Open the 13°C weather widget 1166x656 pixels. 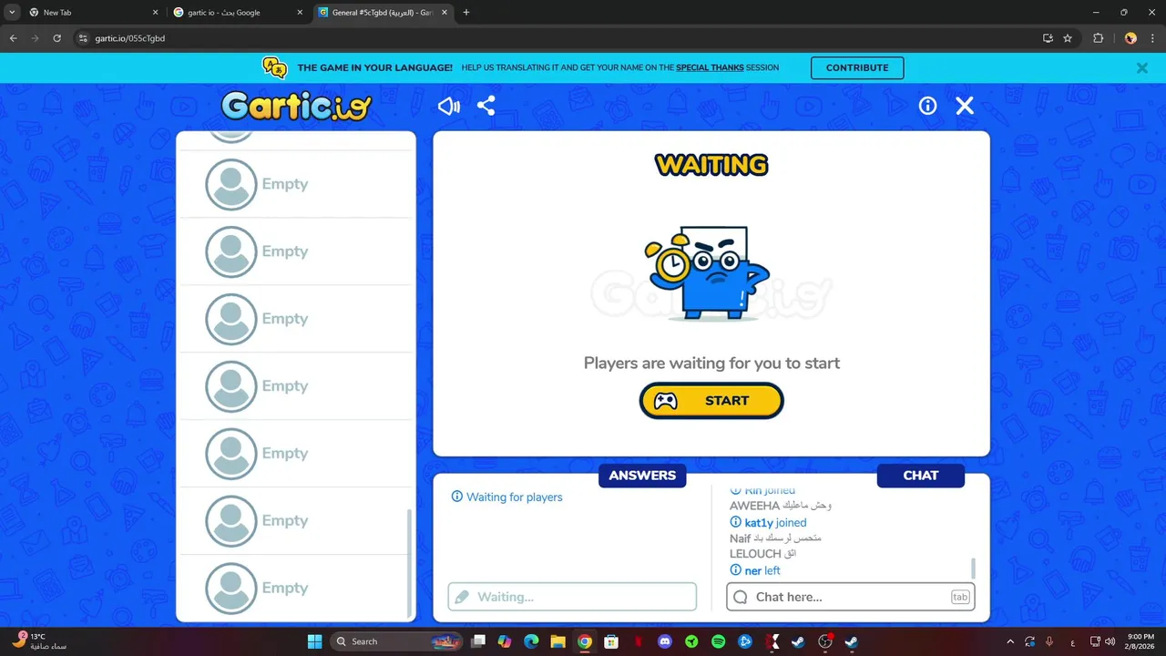coord(39,641)
